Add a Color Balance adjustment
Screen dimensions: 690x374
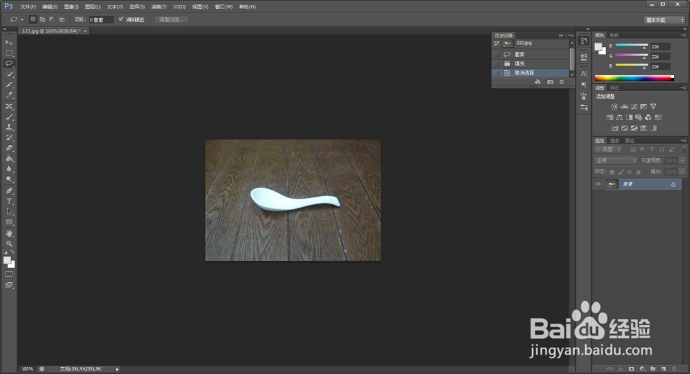620,117
